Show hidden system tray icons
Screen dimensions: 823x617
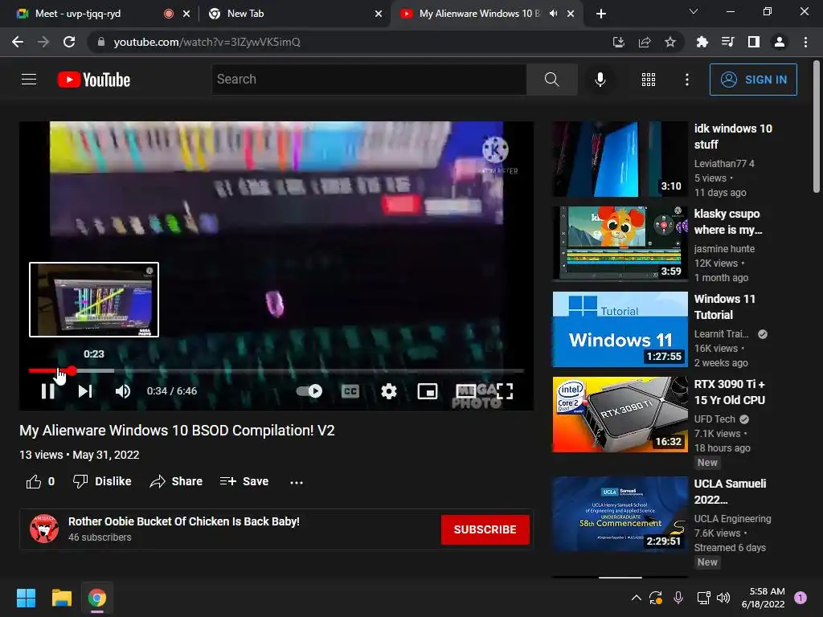(x=637, y=598)
